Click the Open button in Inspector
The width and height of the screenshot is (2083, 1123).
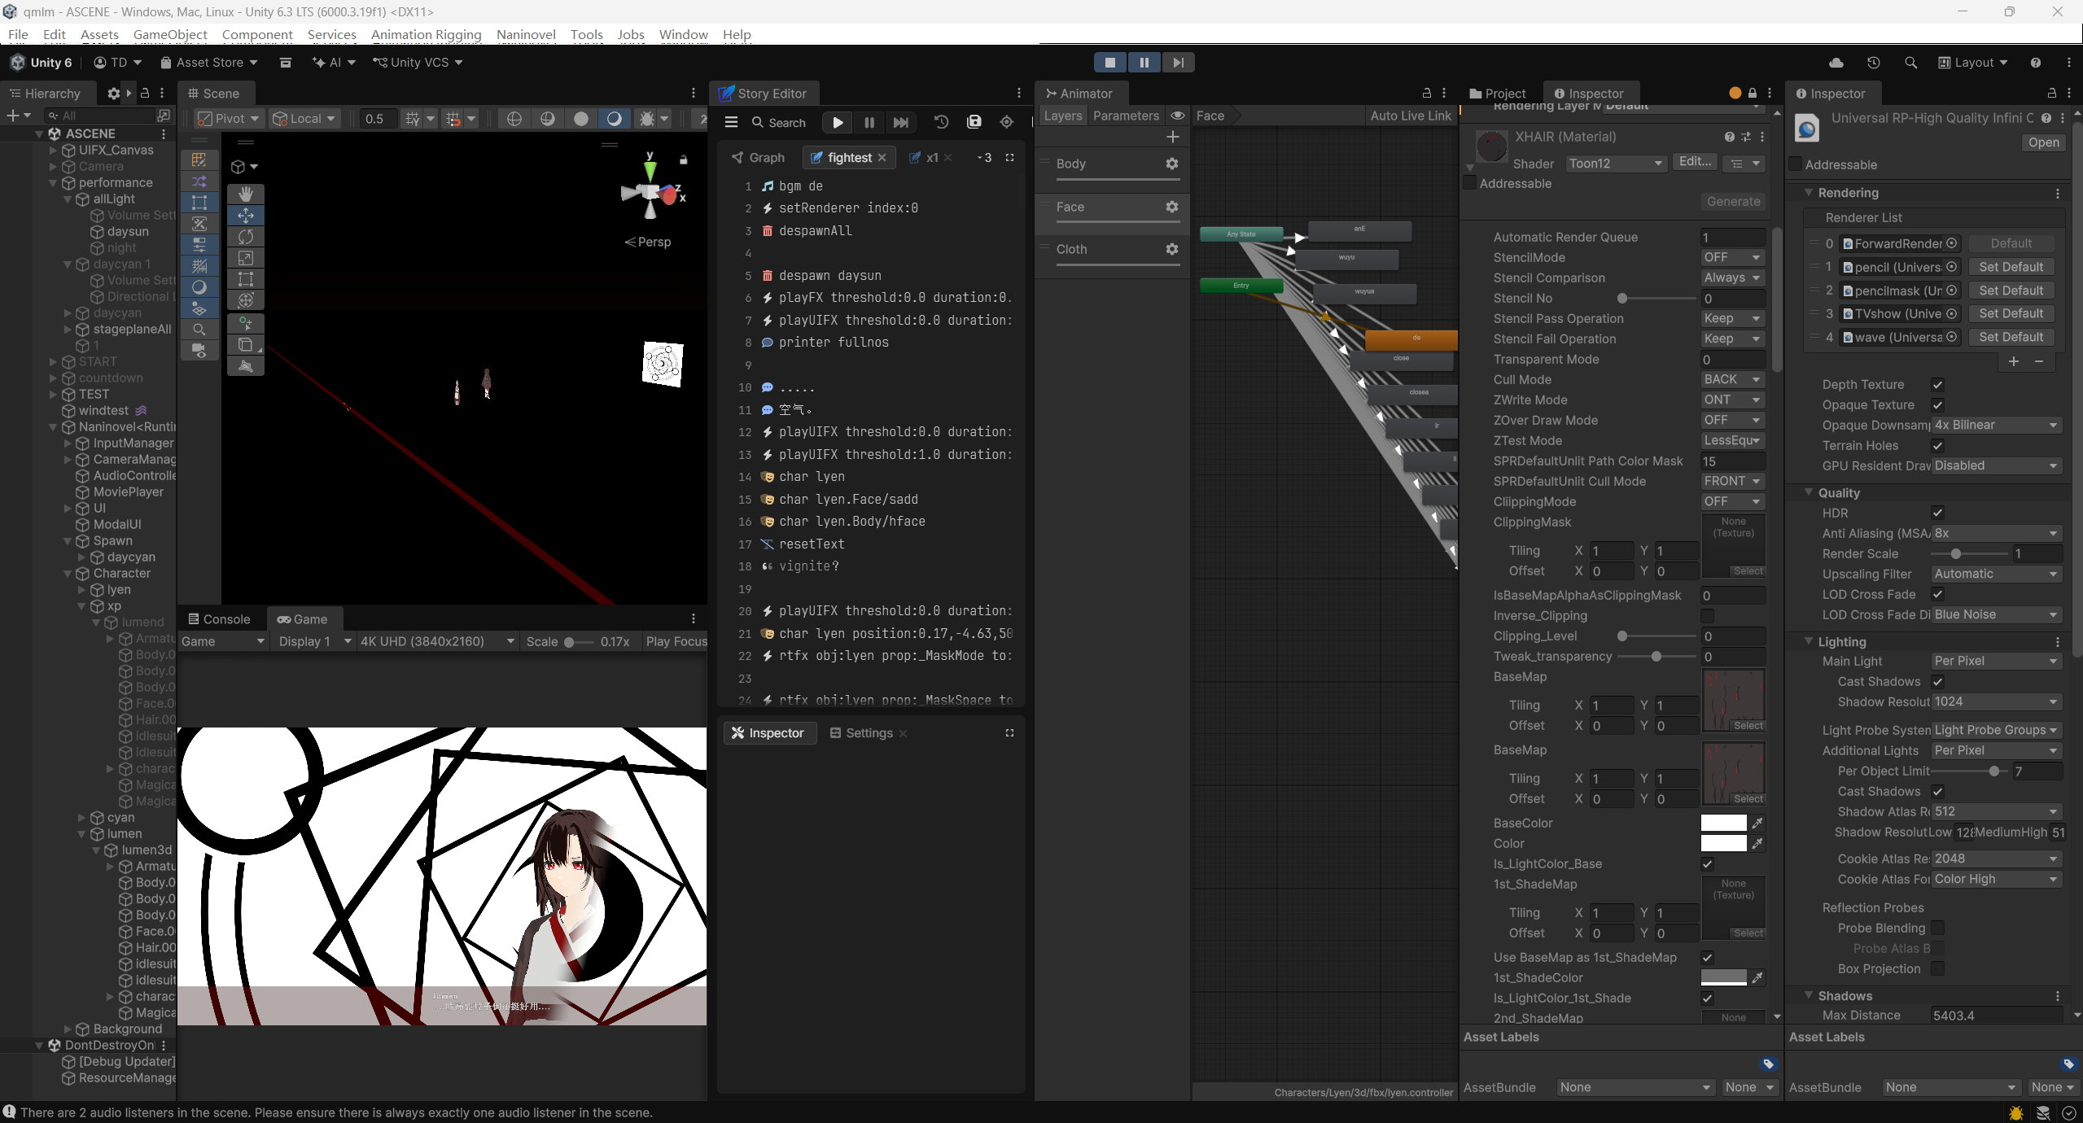[x=2043, y=142]
